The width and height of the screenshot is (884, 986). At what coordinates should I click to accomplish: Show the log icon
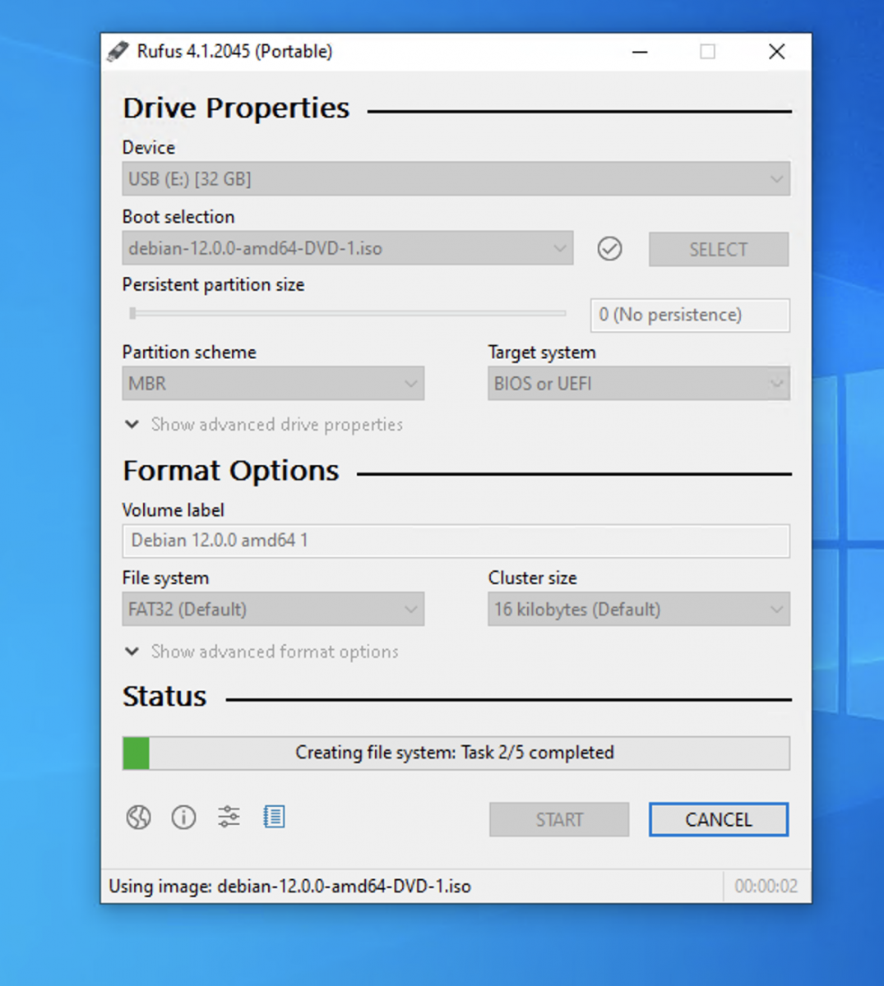[274, 817]
